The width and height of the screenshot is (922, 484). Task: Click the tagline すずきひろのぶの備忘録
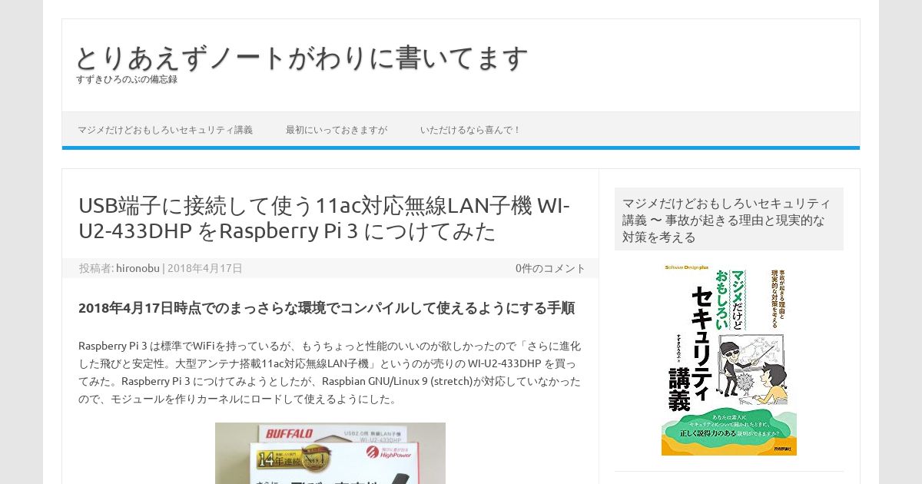click(x=127, y=79)
